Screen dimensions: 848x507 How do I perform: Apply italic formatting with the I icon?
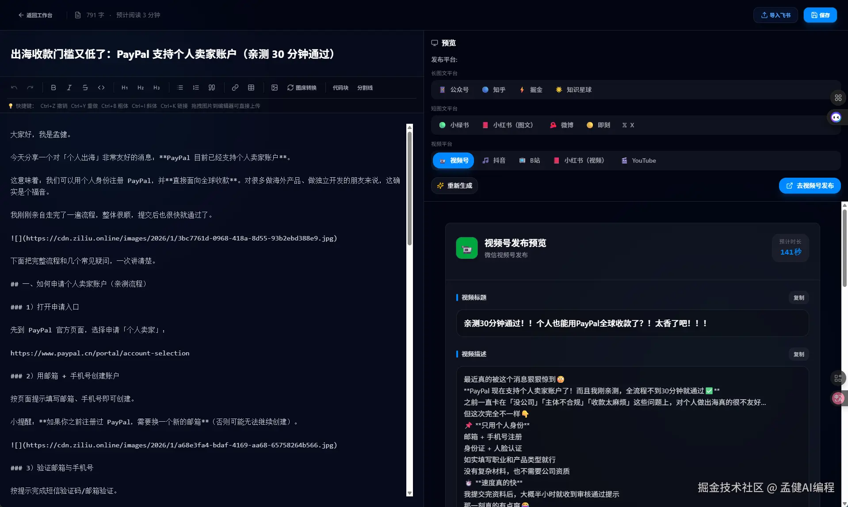tap(69, 88)
